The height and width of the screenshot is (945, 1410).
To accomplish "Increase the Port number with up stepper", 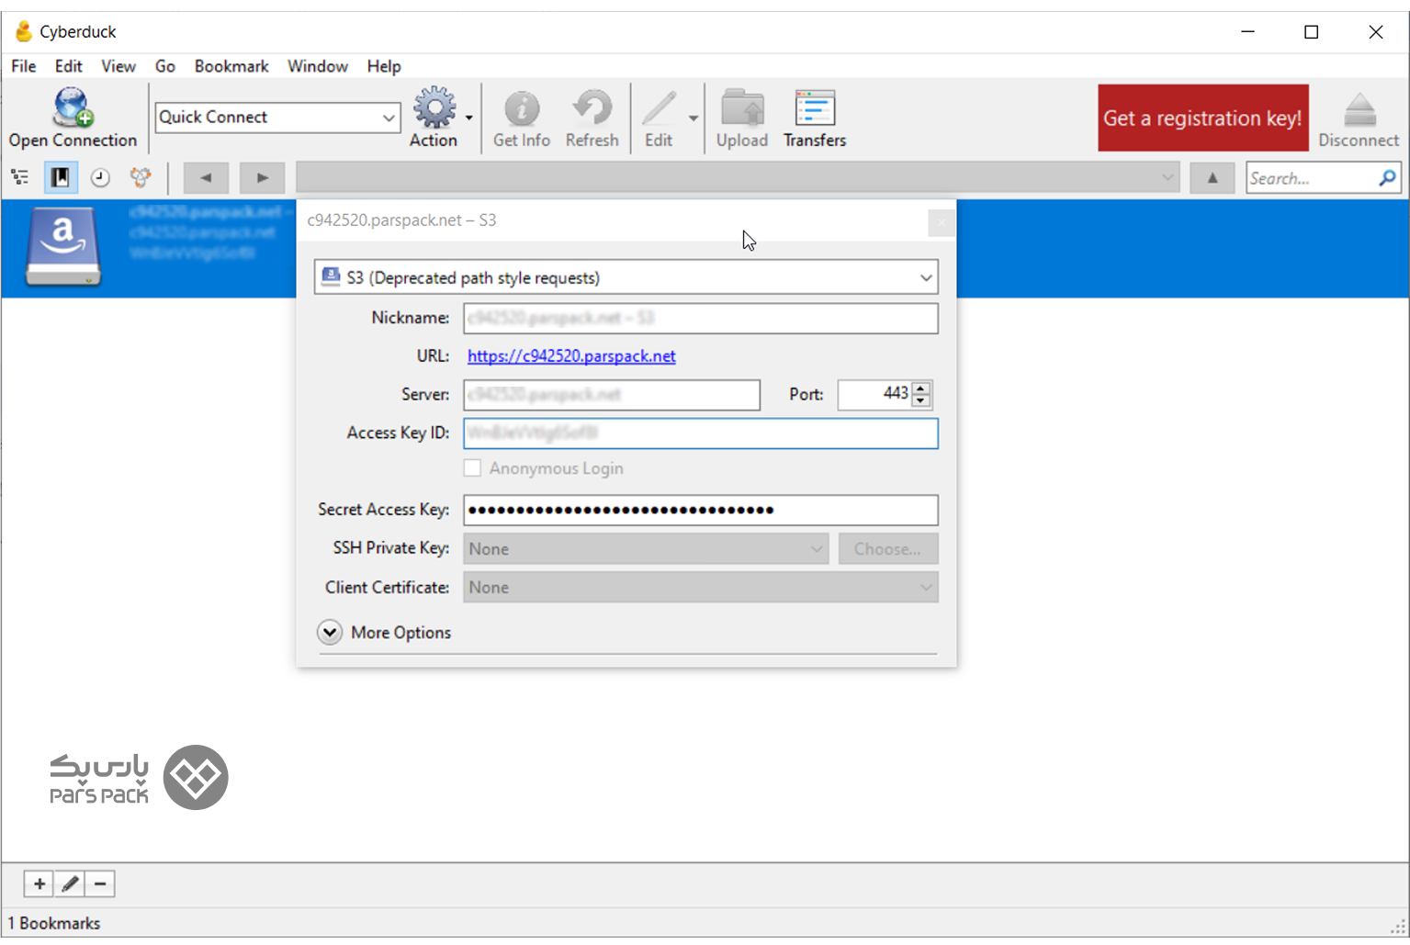I will pyautogui.click(x=920, y=388).
